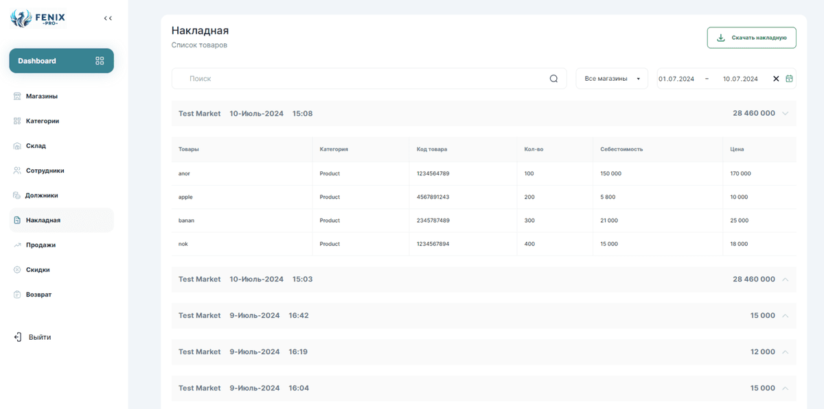Click the Скидки discount icon in sidebar

pyautogui.click(x=17, y=270)
